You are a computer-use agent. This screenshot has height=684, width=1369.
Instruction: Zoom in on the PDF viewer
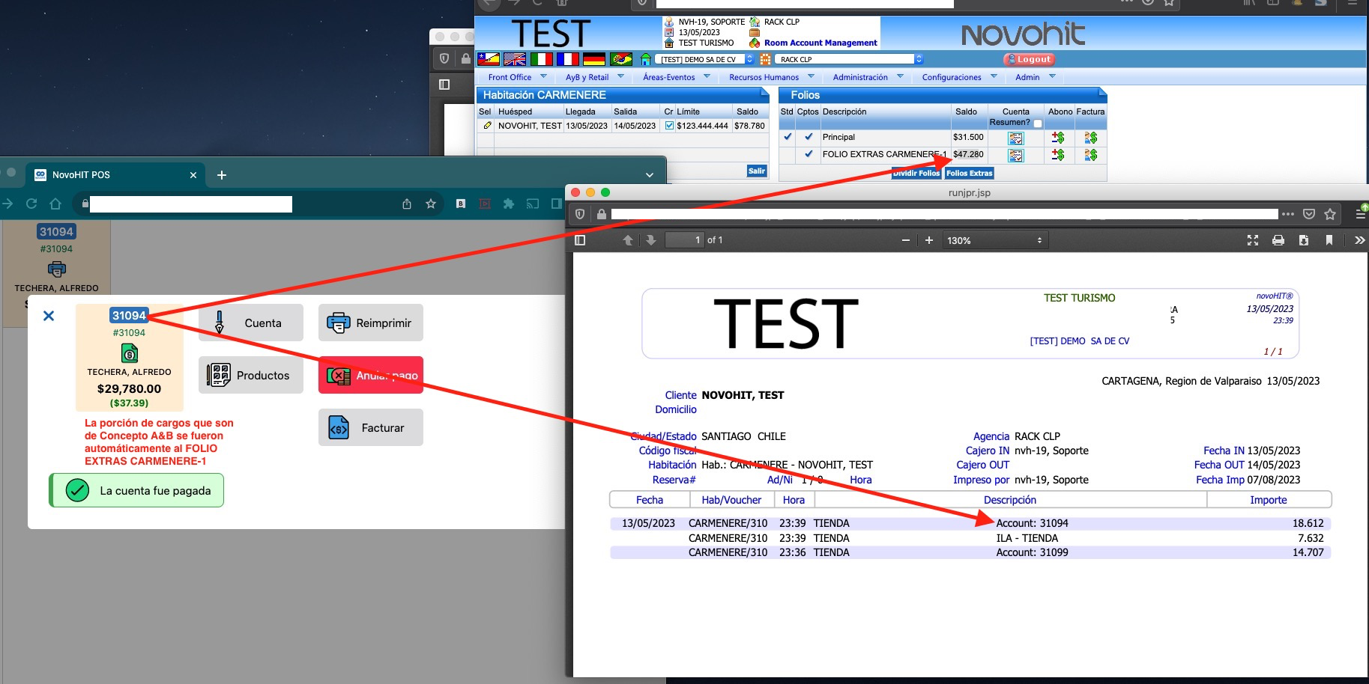point(929,240)
